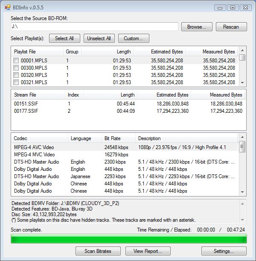This screenshot has height=261, width=256.
Task: Click the Detected BDMV Folder line
Action: tap(65, 203)
